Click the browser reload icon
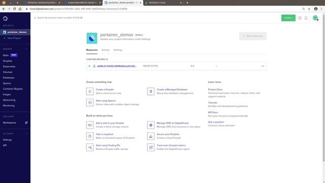The width and height of the screenshot is (325, 183). [15, 9]
